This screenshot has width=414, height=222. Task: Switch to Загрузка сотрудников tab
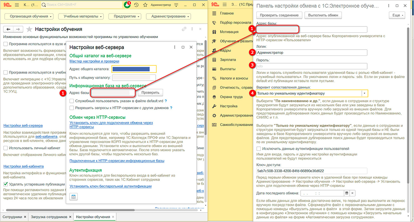click(x=49, y=217)
